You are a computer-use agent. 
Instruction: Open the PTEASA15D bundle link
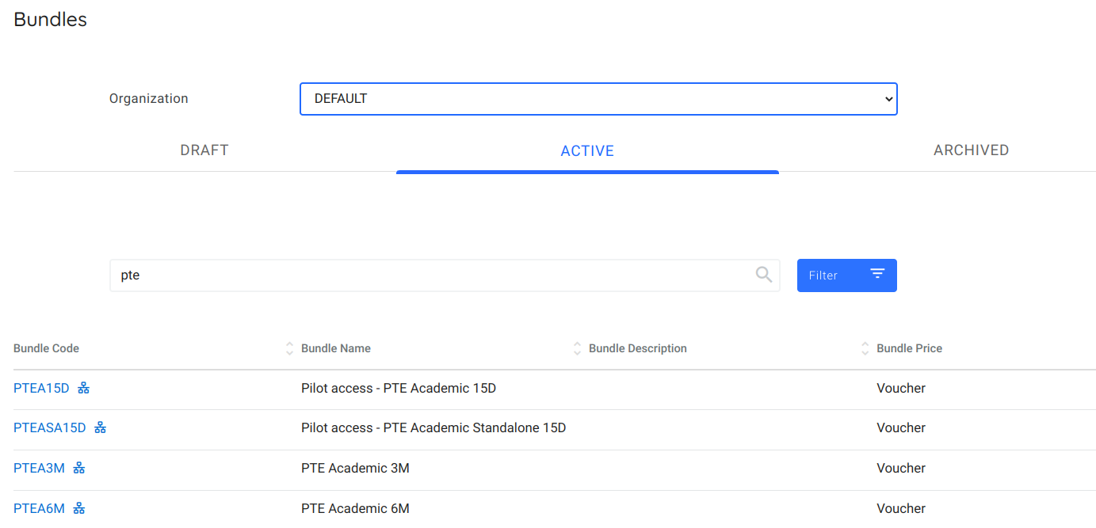[x=49, y=427]
